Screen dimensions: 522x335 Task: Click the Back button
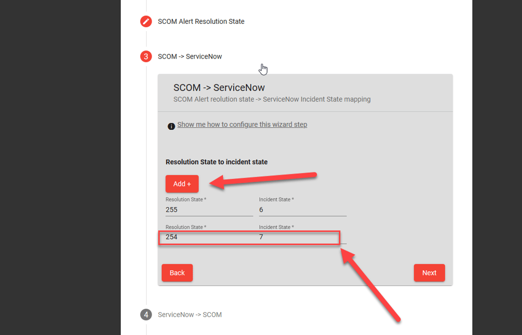pos(177,272)
